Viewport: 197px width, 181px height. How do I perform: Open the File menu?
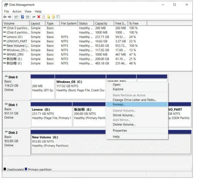pos(7,12)
